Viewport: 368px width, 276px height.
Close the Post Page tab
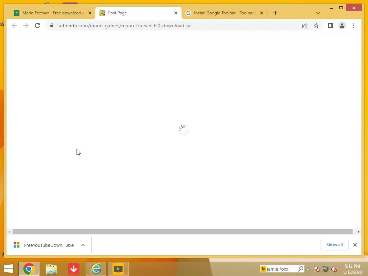pyautogui.click(x=175, y=13)
